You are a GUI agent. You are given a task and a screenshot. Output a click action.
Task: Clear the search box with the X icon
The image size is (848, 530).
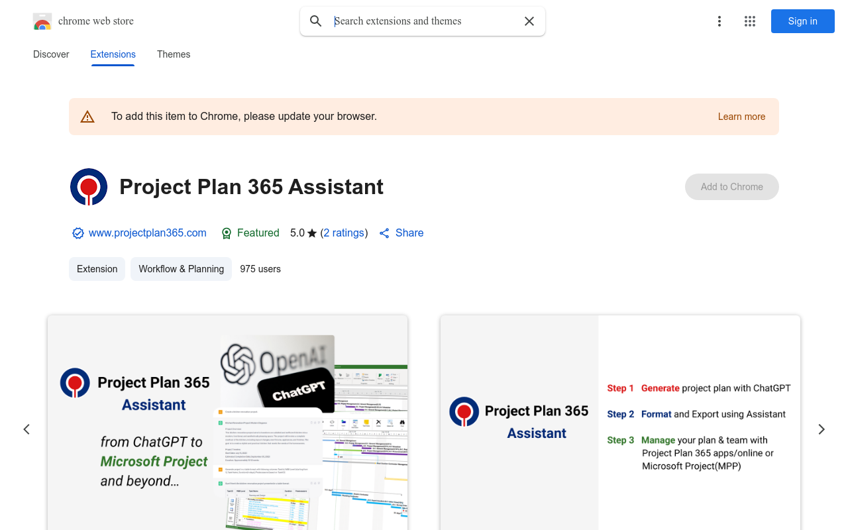click(x=529, y=21)
